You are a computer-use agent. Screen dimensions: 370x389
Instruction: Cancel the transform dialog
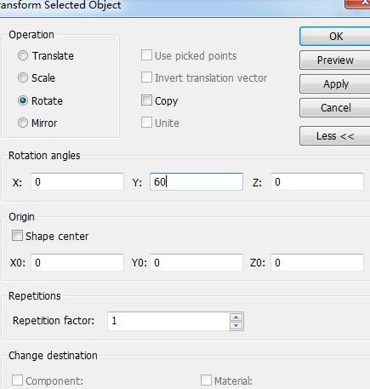click(x=335, y=108)
